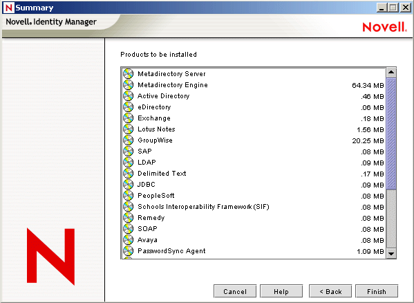Image resolution: width=414 pixels, height=303 pixels.
Task: Click the 1.56 MB size value
Action: [x=370, y=129]
